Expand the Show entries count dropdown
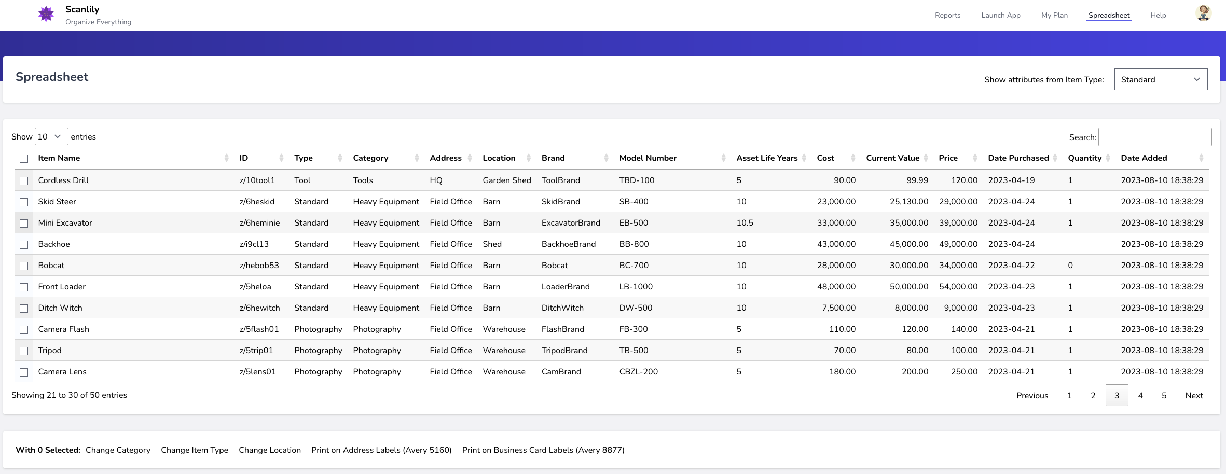 [x=51, y=136]
